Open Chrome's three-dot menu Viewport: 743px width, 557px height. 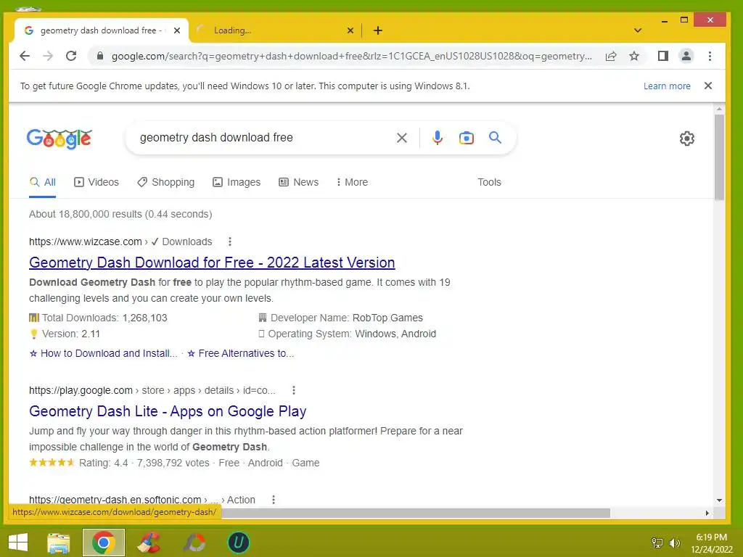pos(710,56)
